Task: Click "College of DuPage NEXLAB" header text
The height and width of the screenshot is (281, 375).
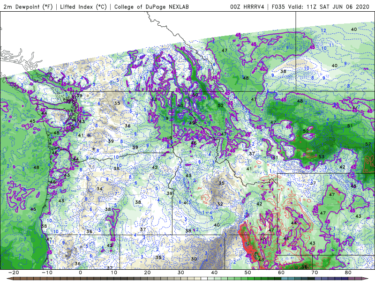Action: (x=151, y=7)
